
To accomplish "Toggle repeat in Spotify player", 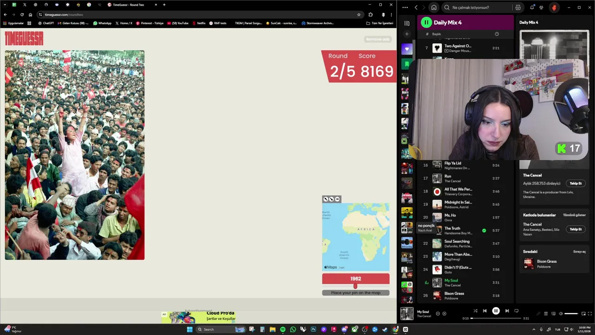I will [x=516, y=311].
